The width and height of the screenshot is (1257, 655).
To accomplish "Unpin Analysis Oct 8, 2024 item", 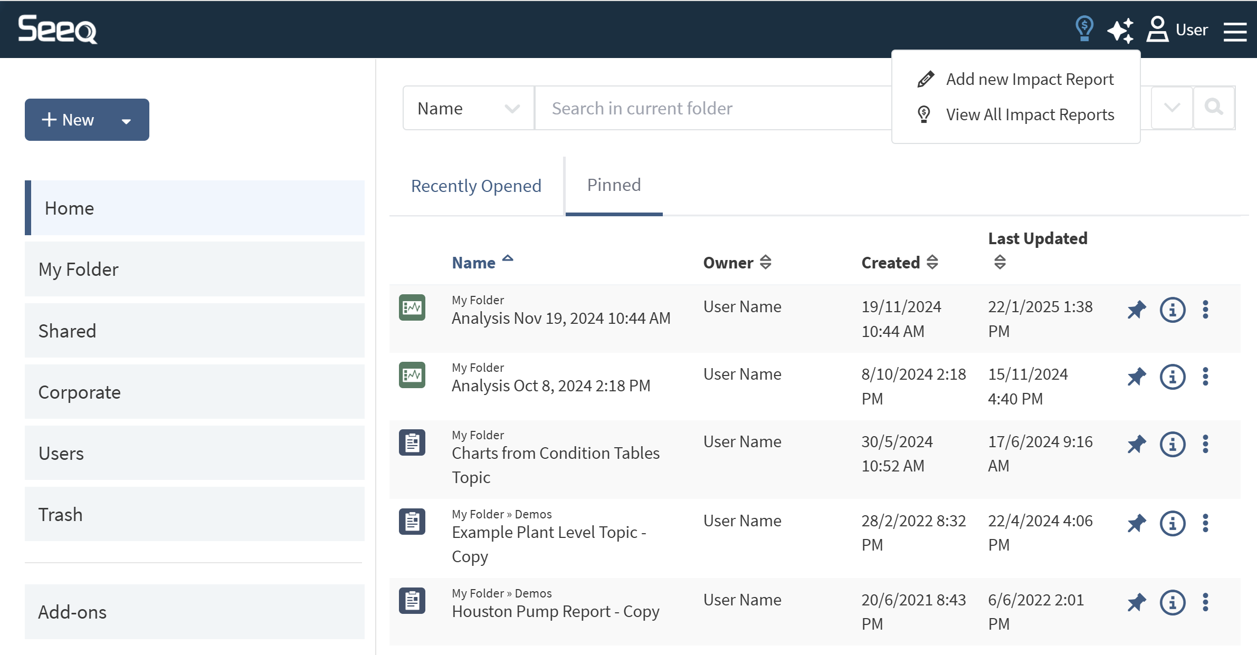I will coord(1137,377).
